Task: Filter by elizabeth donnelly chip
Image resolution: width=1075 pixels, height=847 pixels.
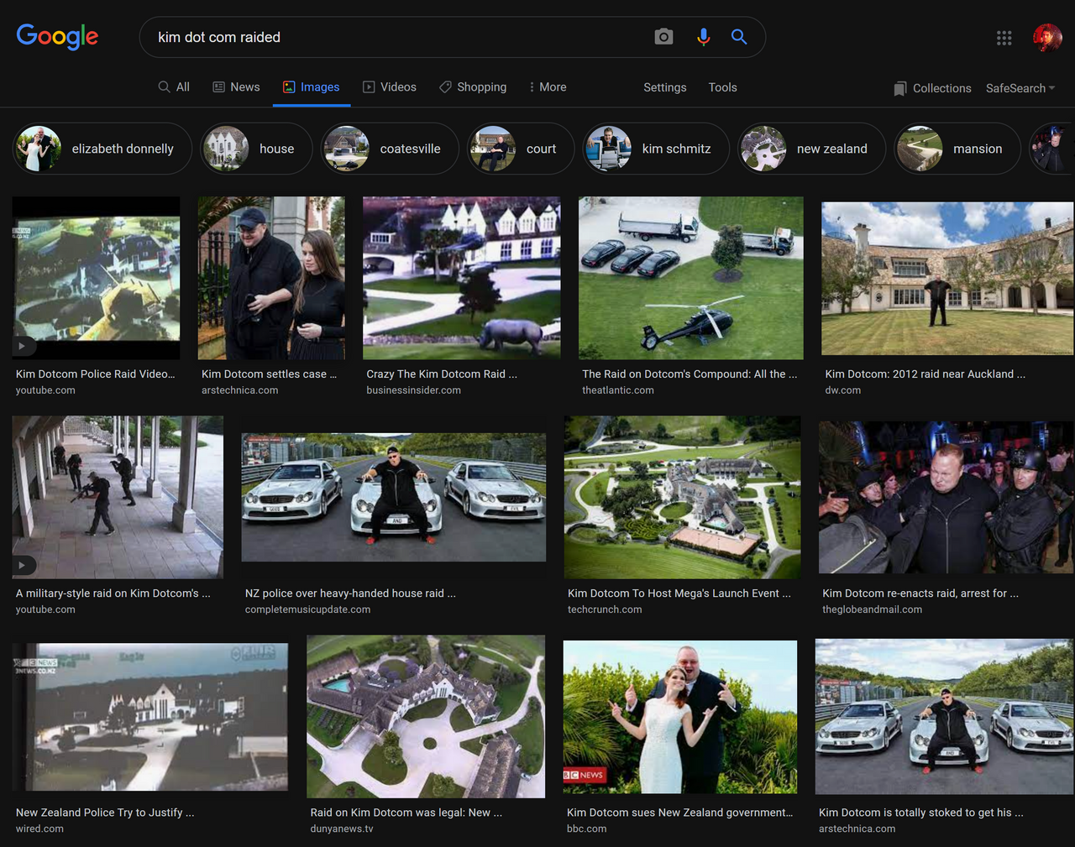Action: pyautogui.click(x=102, y=149)
